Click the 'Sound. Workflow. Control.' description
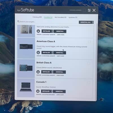Viewport: 113px width, 113px height. click(46, 87)
